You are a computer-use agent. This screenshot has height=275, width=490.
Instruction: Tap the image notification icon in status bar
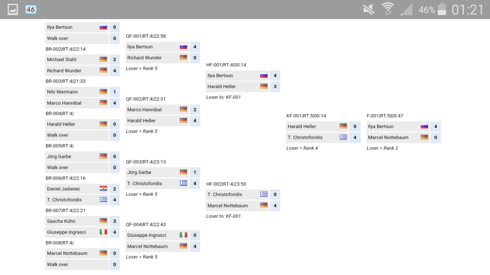click(12, 10)
